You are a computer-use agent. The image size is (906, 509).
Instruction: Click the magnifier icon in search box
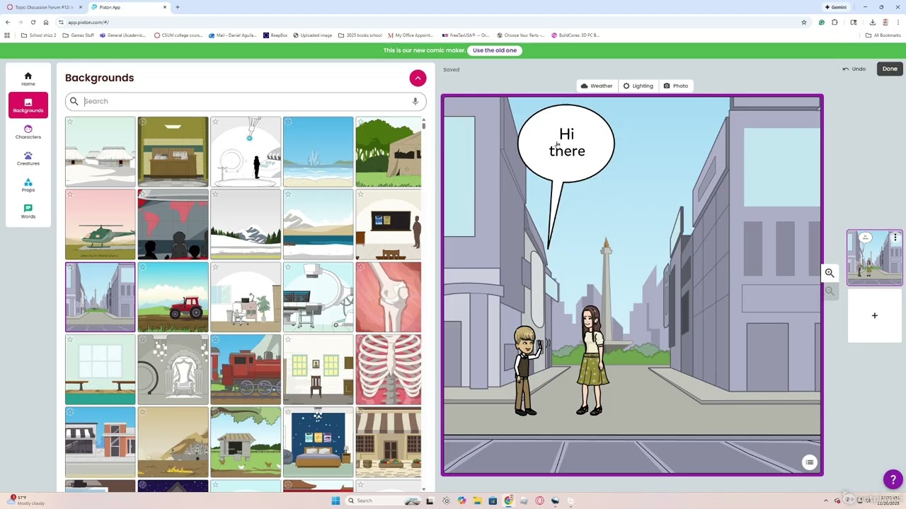click(x=74, y=101)
